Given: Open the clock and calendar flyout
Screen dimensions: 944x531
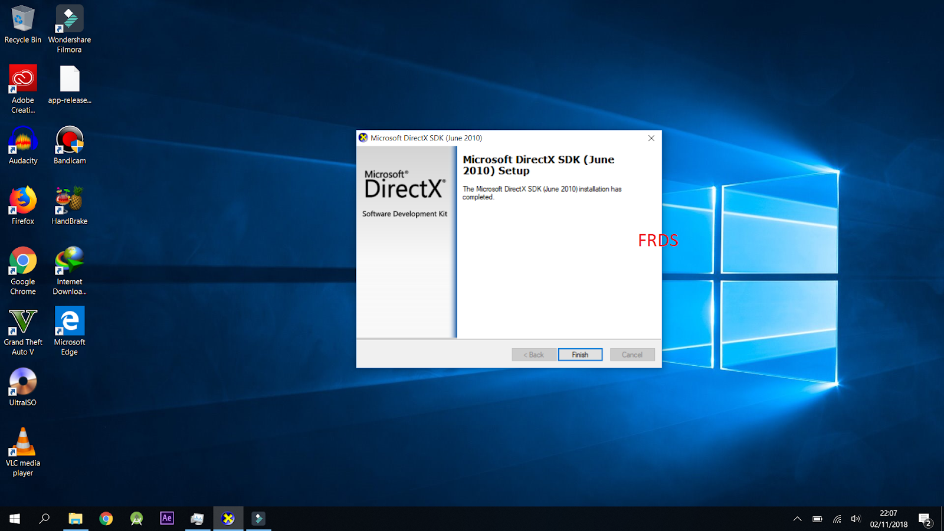Looking at the screenshot, I should (x=889, y=519).
